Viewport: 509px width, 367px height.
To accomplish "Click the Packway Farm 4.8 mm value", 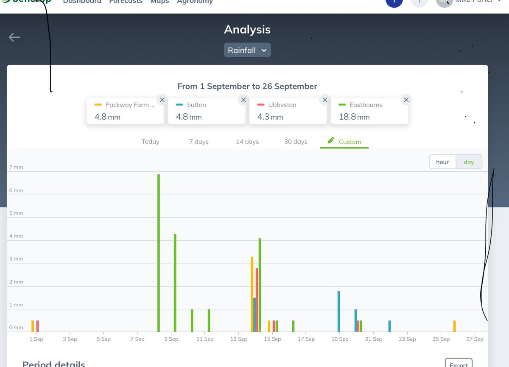I will click(x=107, y=117).
